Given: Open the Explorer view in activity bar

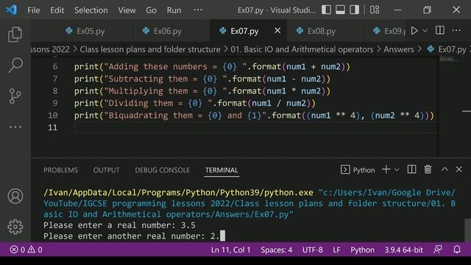Looking at the screenshot, I should (x=15, y=34).
